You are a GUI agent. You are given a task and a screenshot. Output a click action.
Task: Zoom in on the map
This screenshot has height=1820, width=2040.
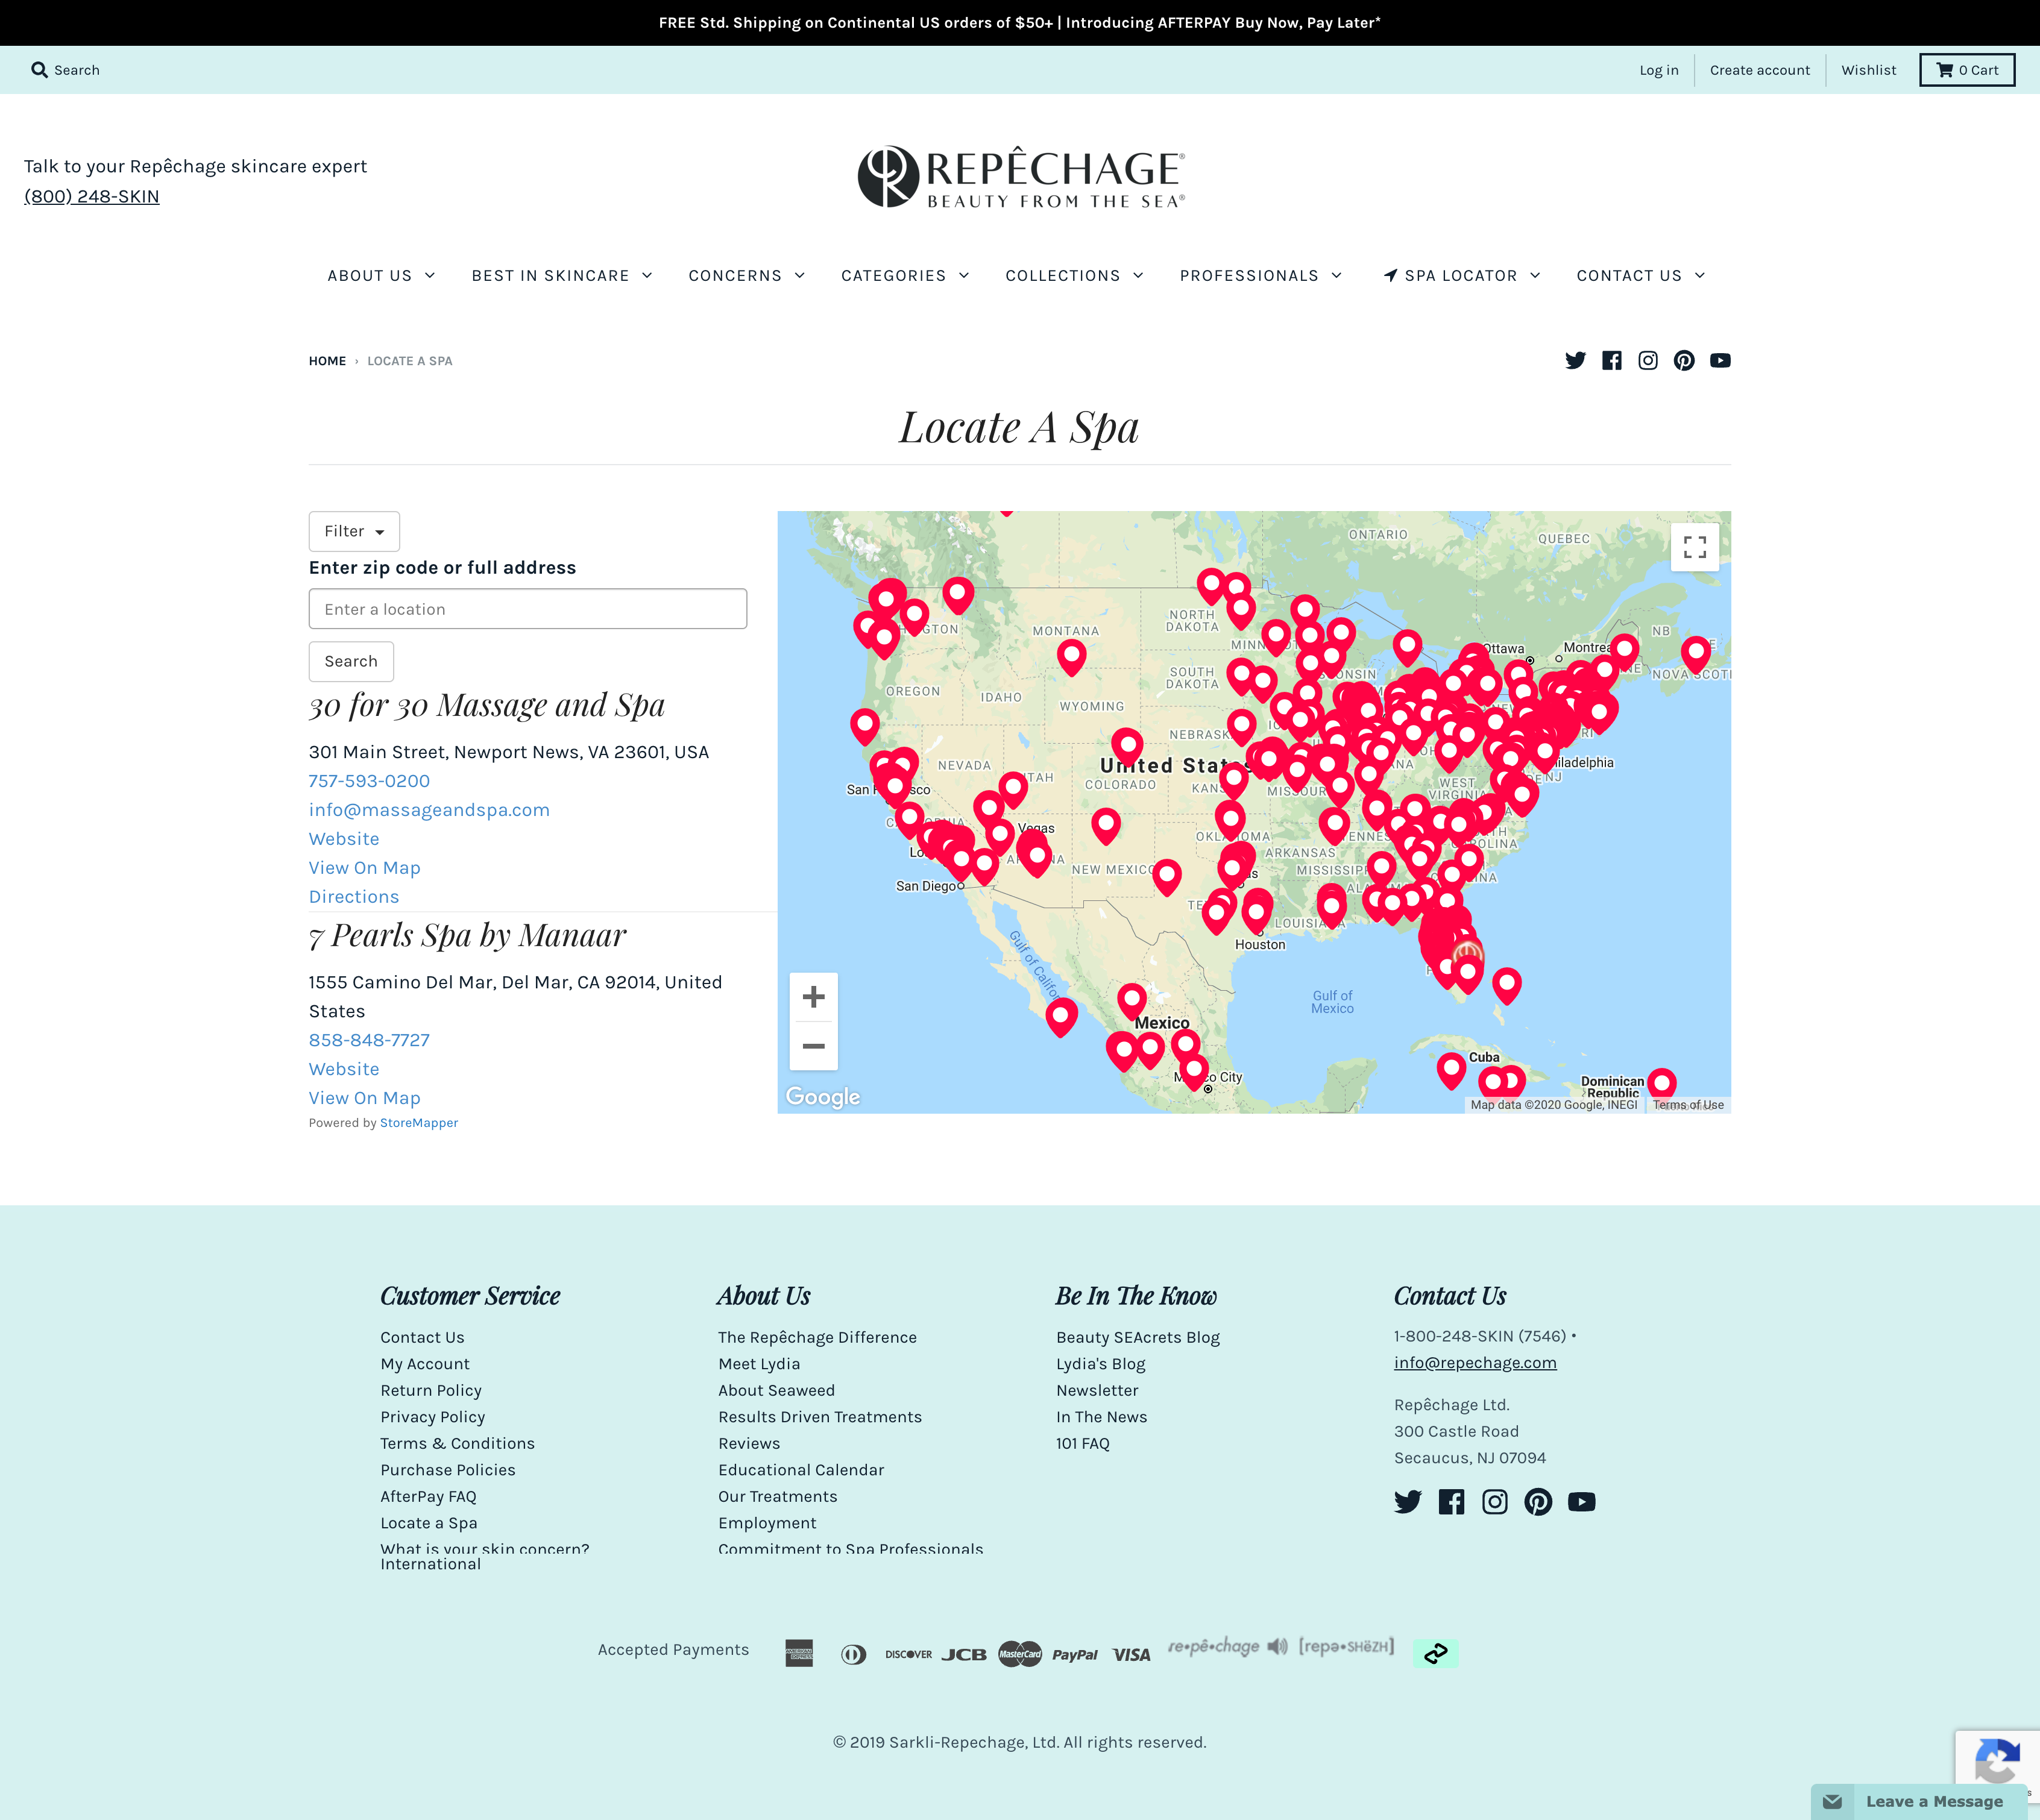click(x=813, y=997)
